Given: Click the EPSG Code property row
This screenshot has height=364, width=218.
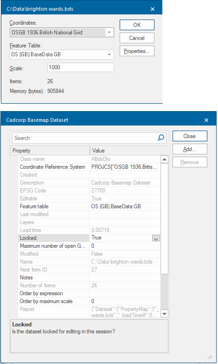Looking at the screenshot, I should click(x=89, y=191).
